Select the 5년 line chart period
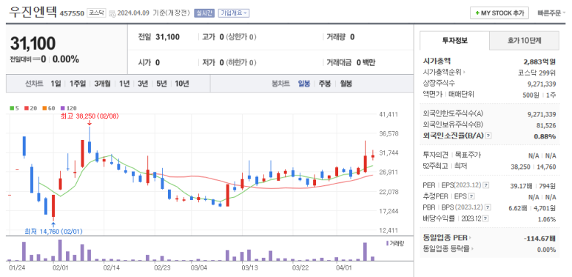This screenshot has width=572, height=277. 161,84
